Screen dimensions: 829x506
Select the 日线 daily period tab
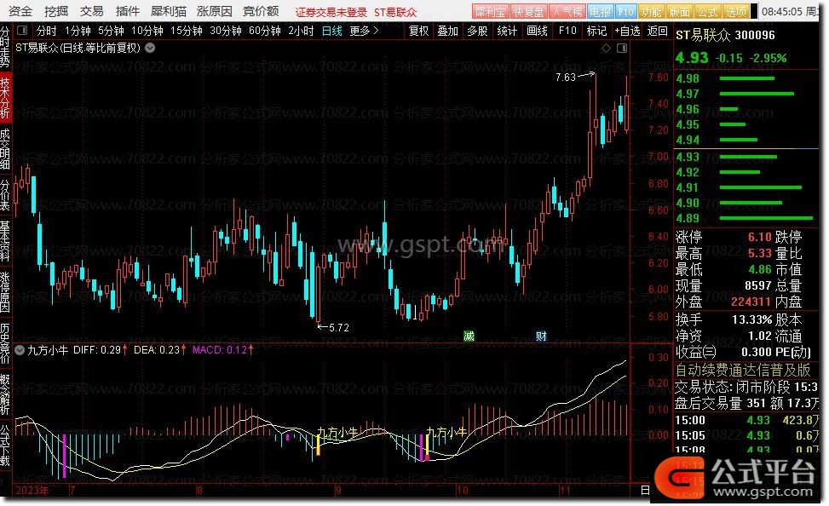(332, 32)
